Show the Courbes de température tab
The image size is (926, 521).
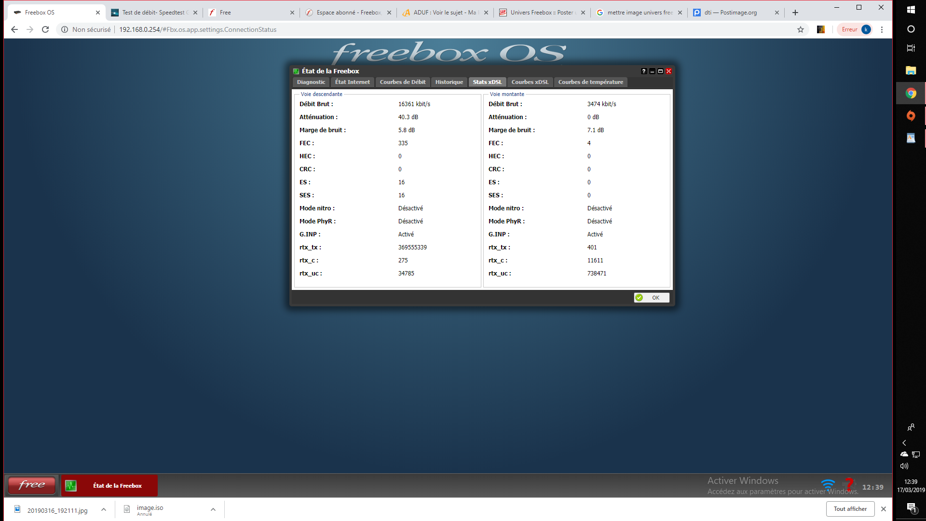tap(590, 82)
